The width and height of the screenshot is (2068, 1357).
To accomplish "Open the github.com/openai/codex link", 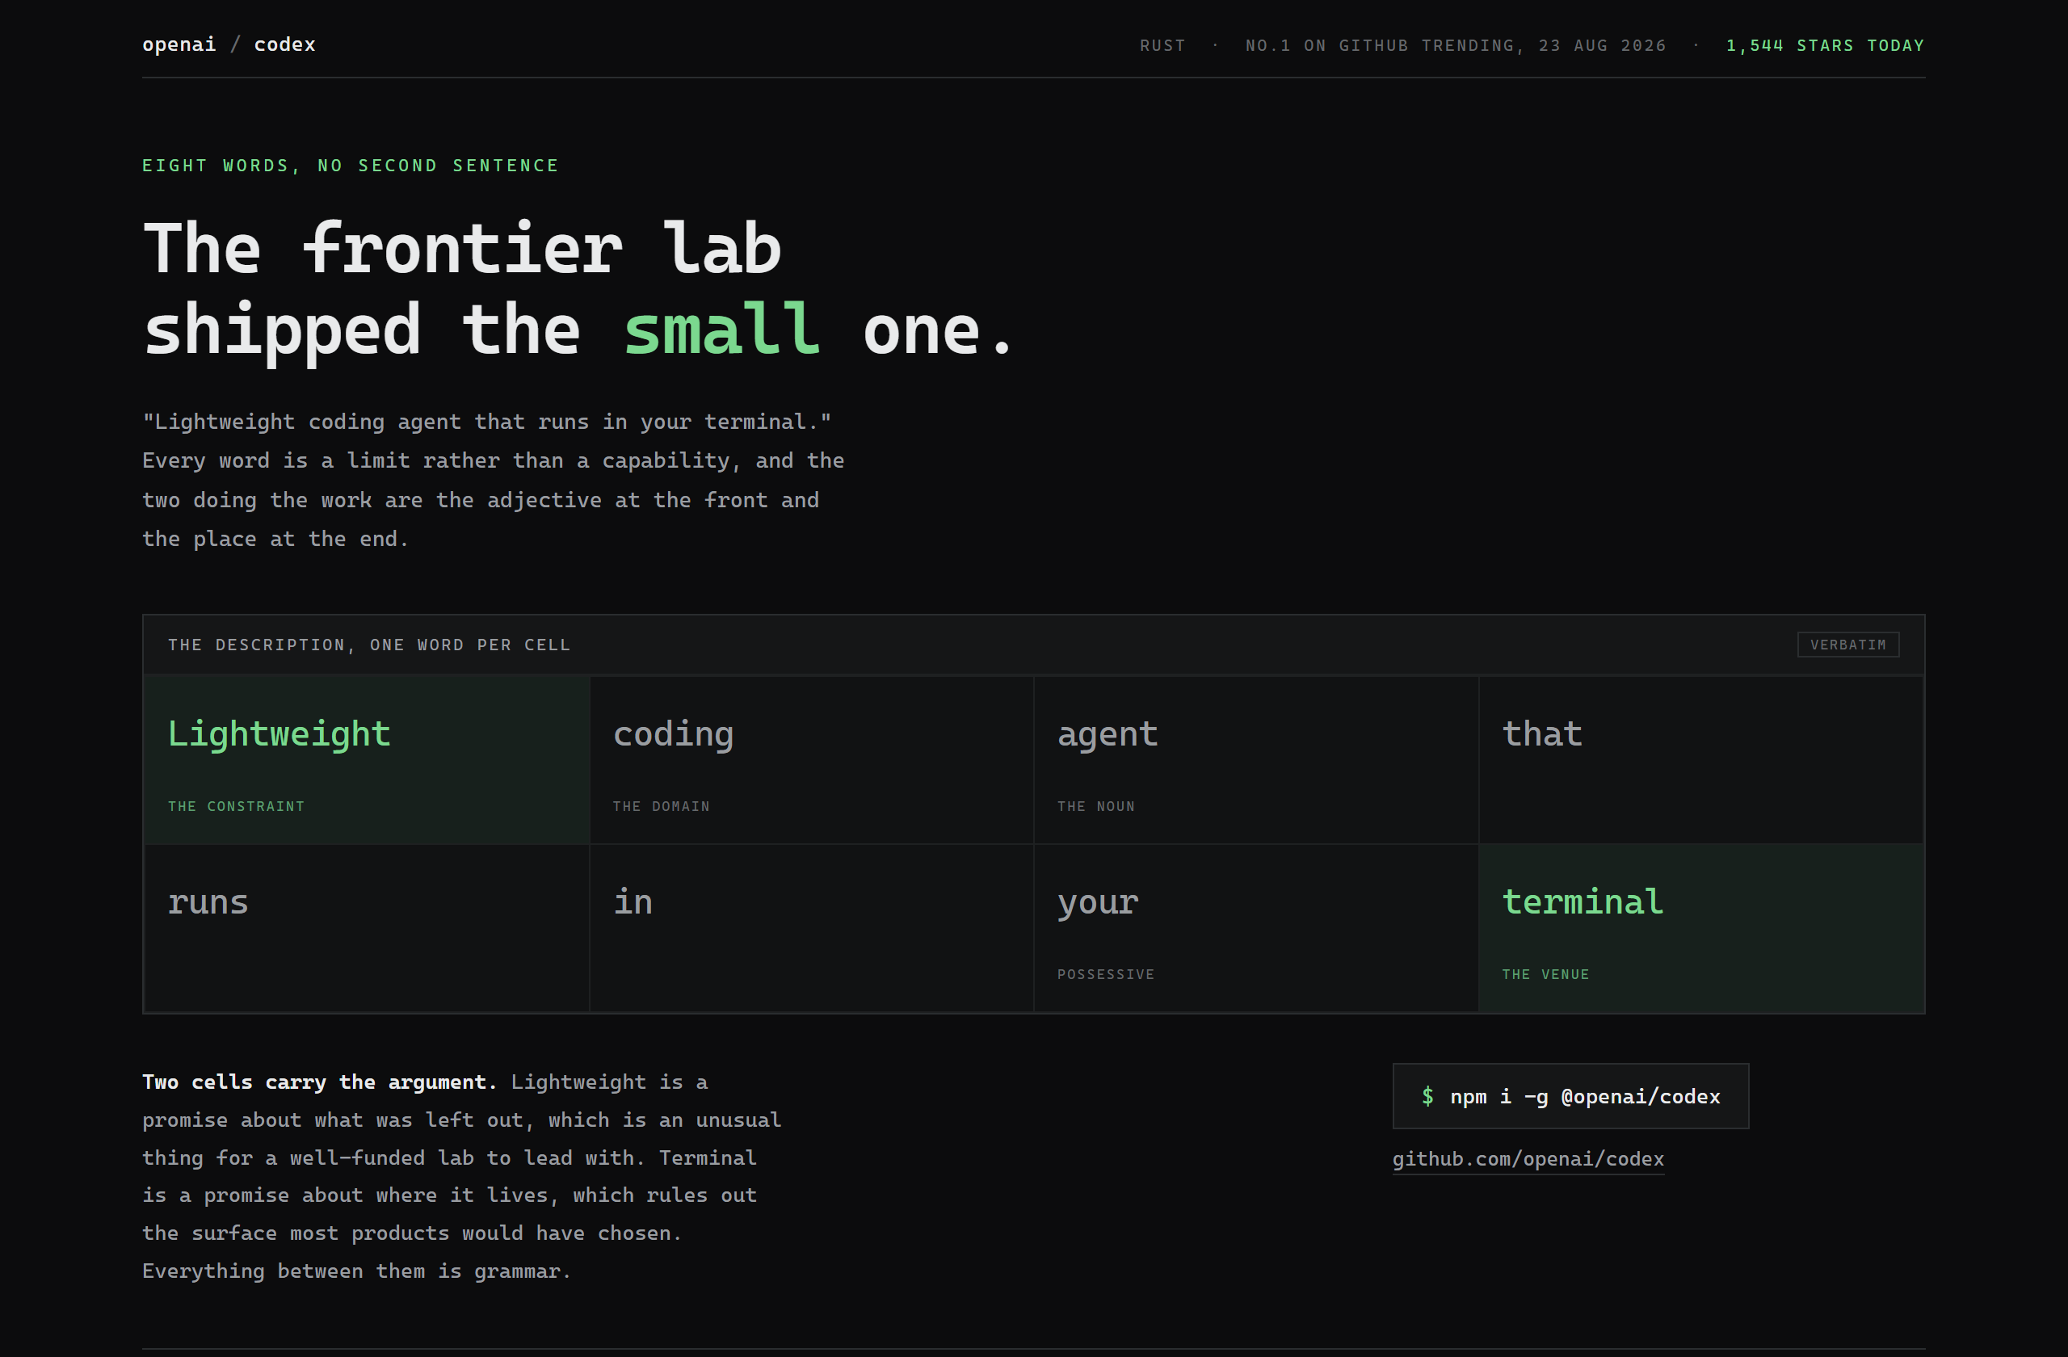I will point(1528,1159).
